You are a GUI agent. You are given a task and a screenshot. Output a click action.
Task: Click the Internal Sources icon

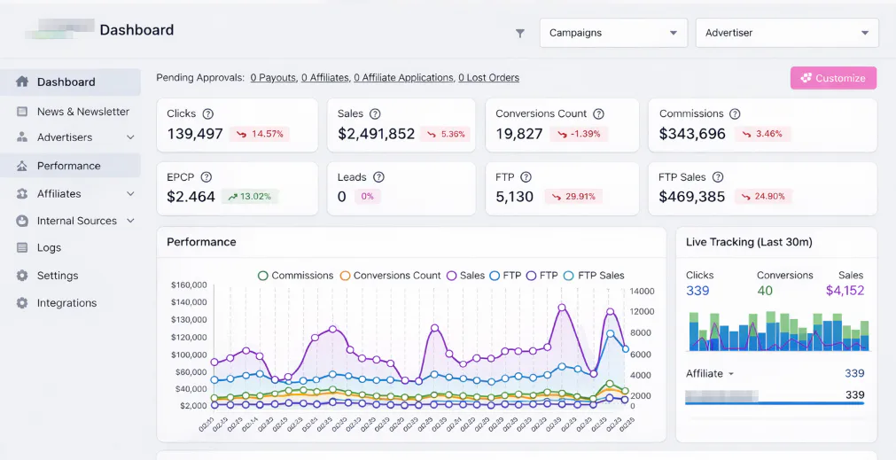click(x=22, y=221)
